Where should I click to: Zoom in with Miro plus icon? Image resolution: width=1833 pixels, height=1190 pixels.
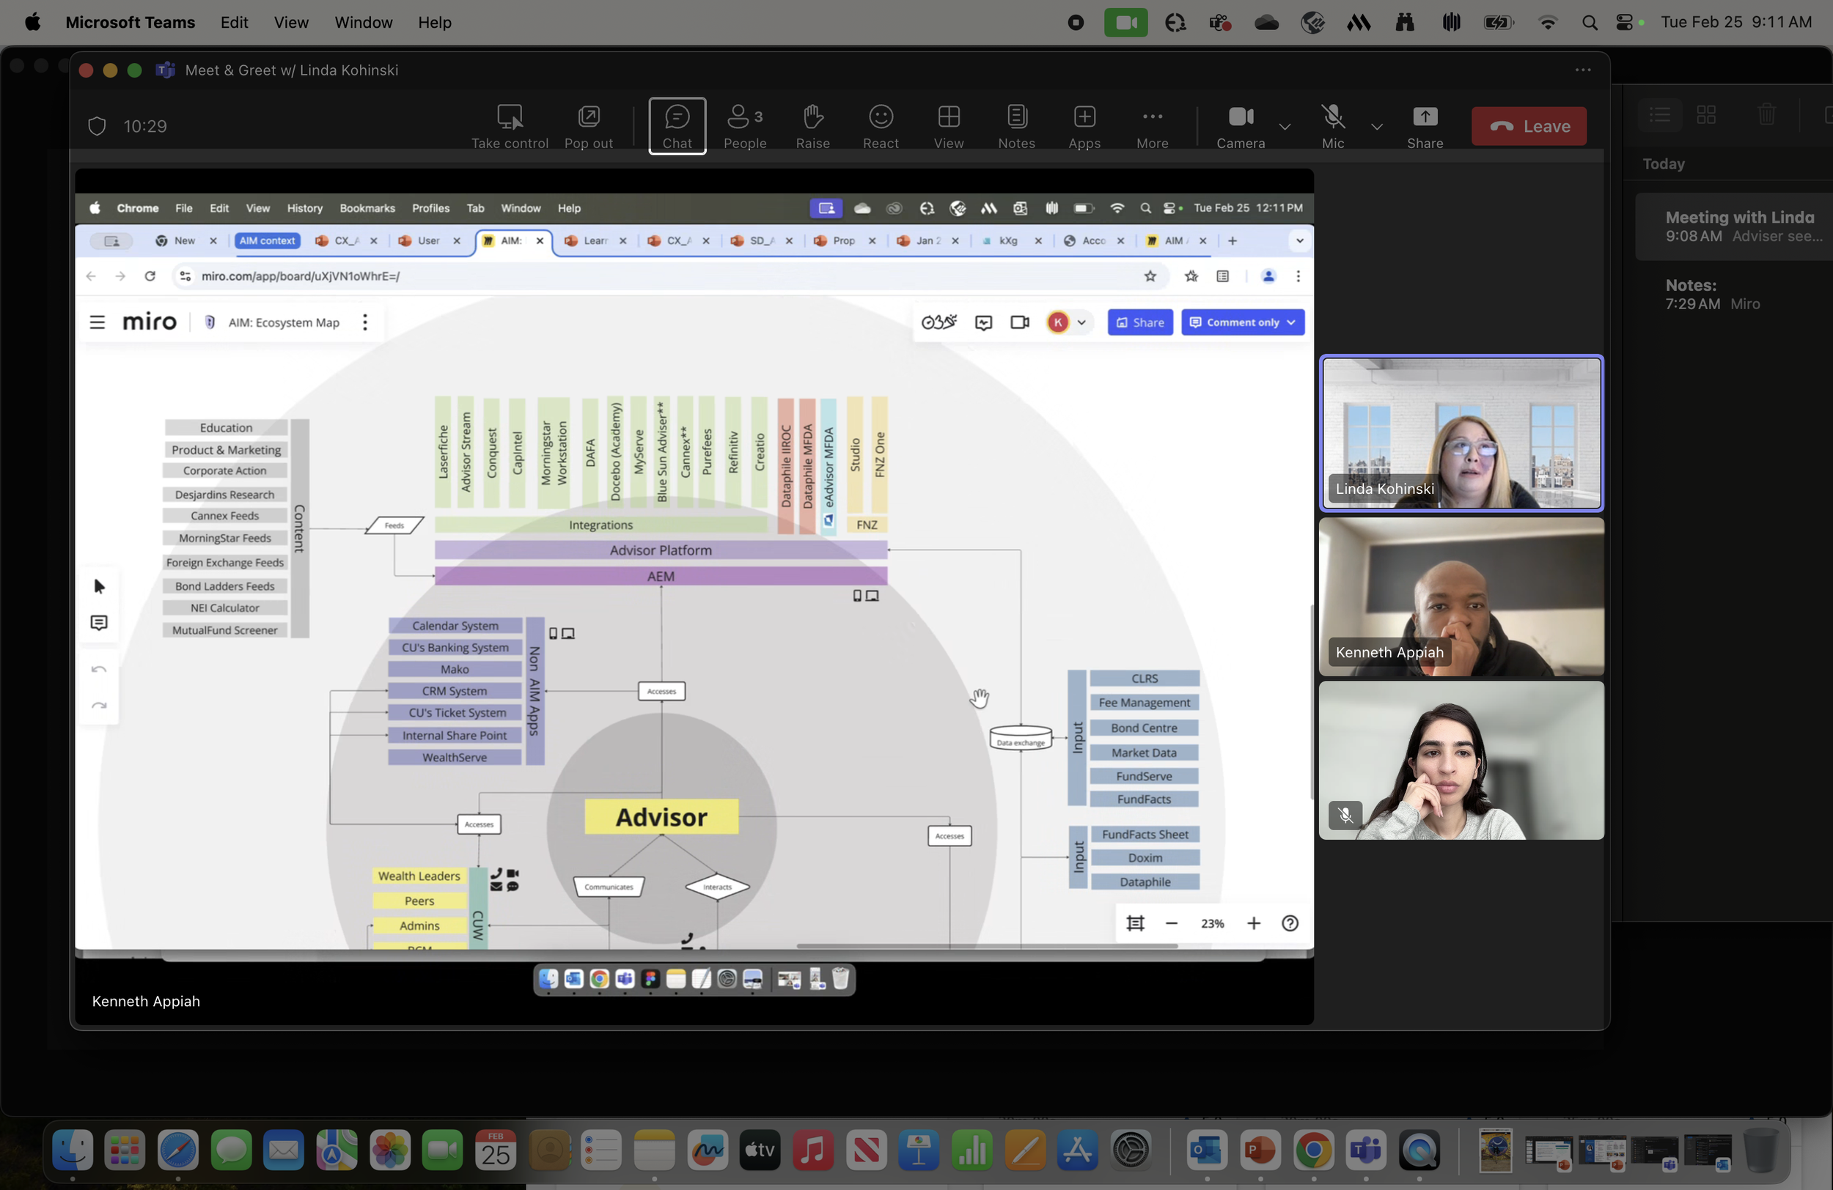point(1254,923)
